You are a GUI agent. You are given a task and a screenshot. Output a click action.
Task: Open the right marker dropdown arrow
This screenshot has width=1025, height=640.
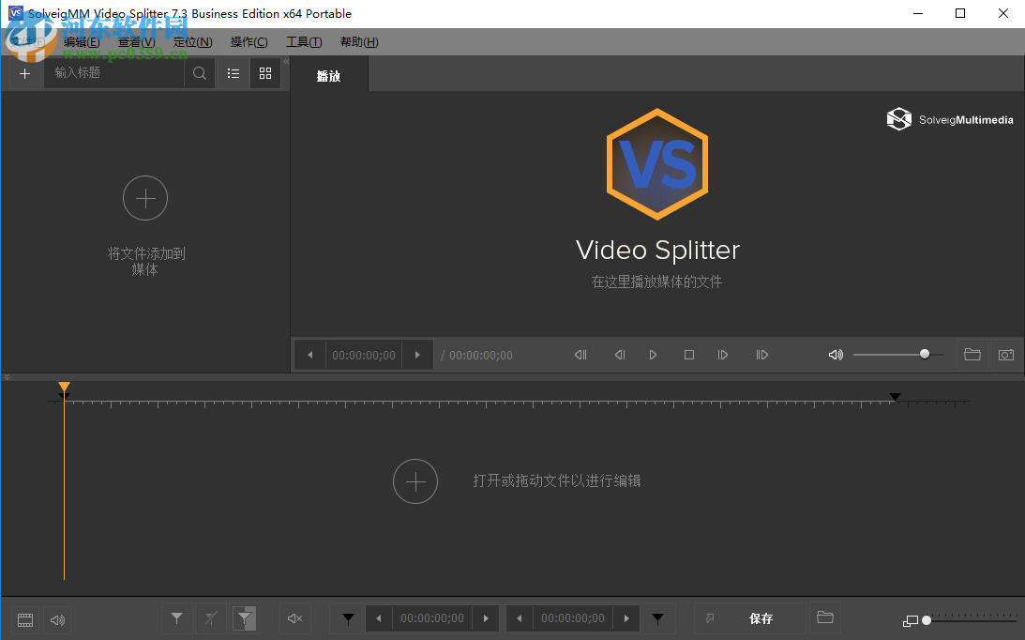(x=657, y=618)
